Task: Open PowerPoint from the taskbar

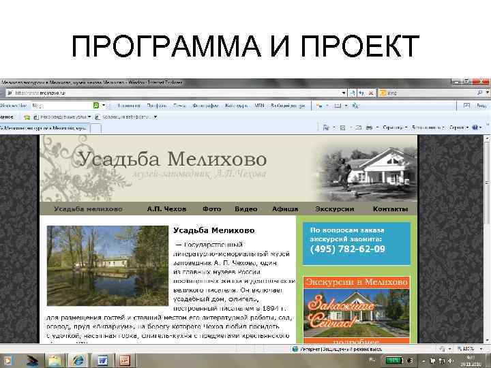Action: [125, 361]
